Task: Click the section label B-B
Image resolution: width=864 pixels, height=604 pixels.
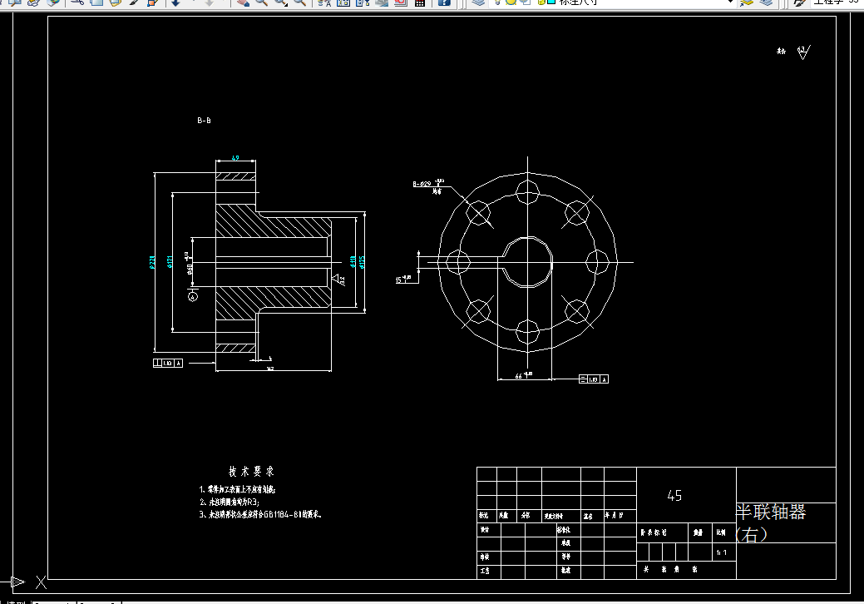Action: click(x=204, y=120)
